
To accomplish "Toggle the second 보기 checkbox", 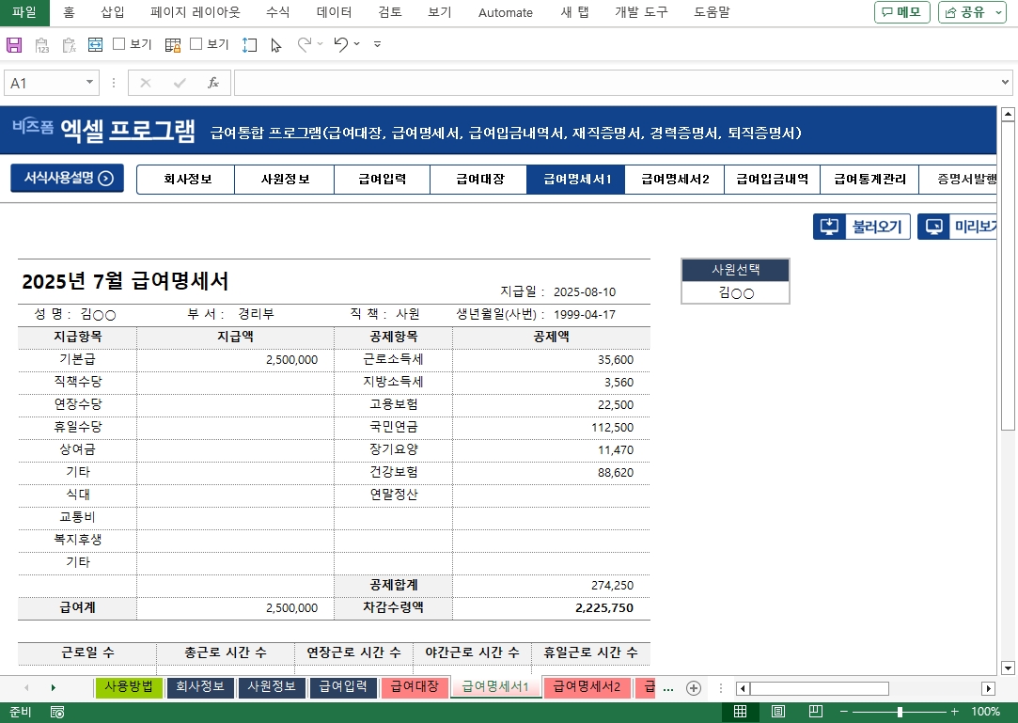I will tap(196, 44).
